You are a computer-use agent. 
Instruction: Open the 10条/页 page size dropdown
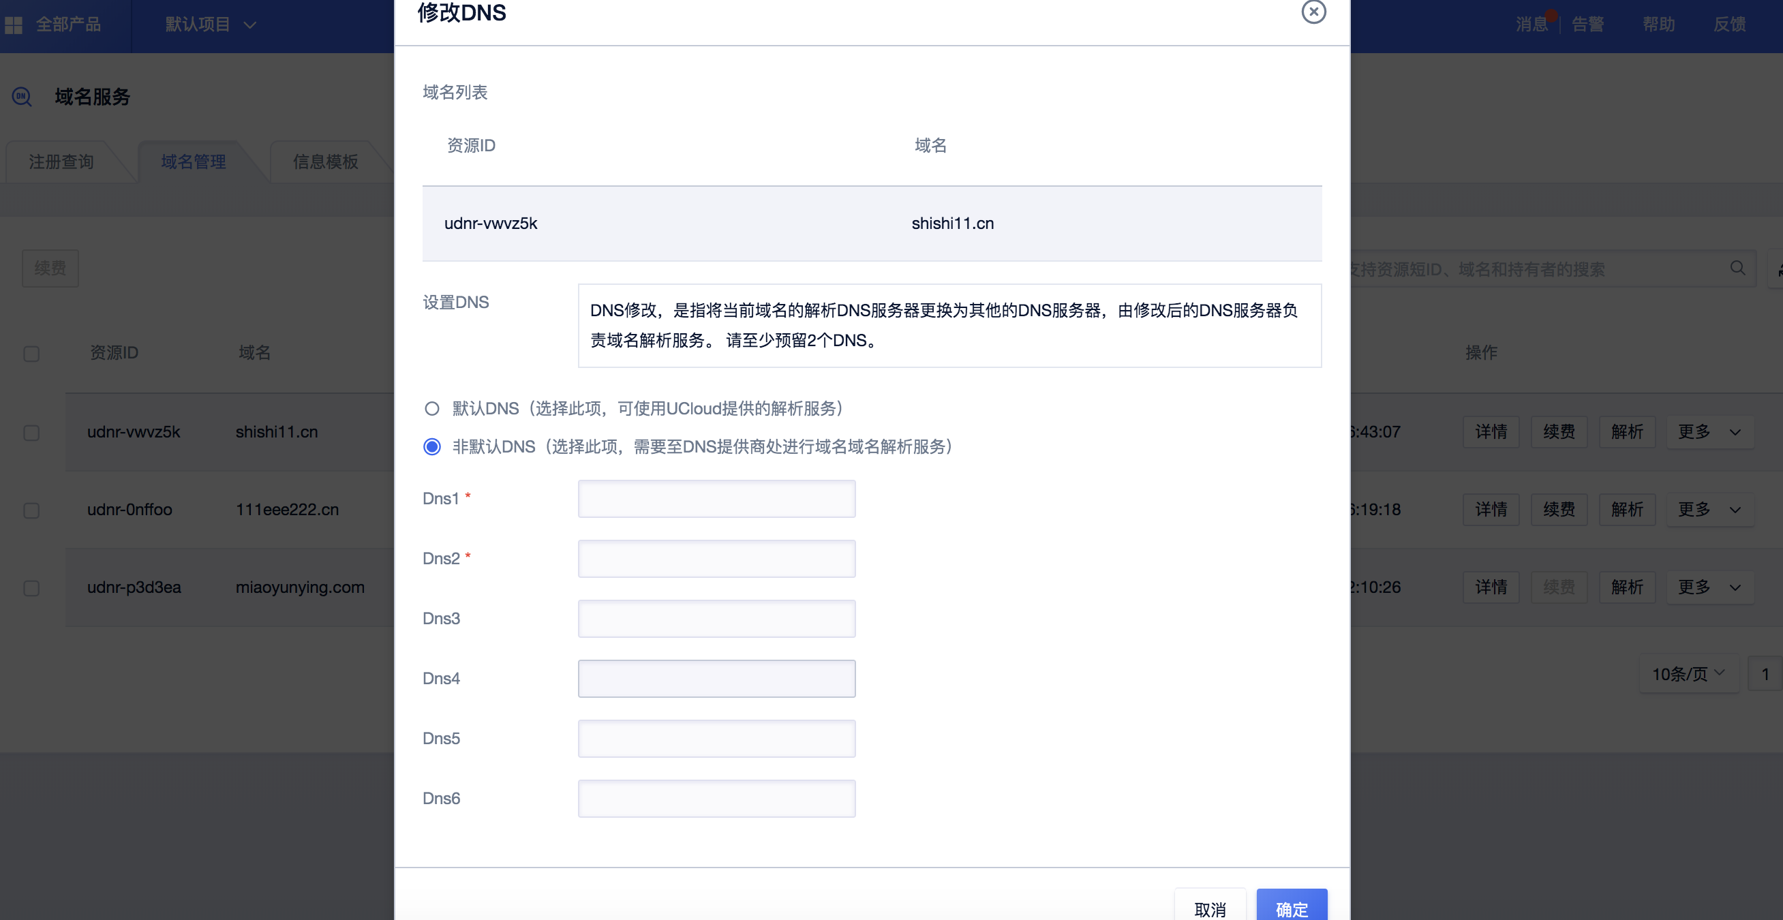pos(1688,673)
